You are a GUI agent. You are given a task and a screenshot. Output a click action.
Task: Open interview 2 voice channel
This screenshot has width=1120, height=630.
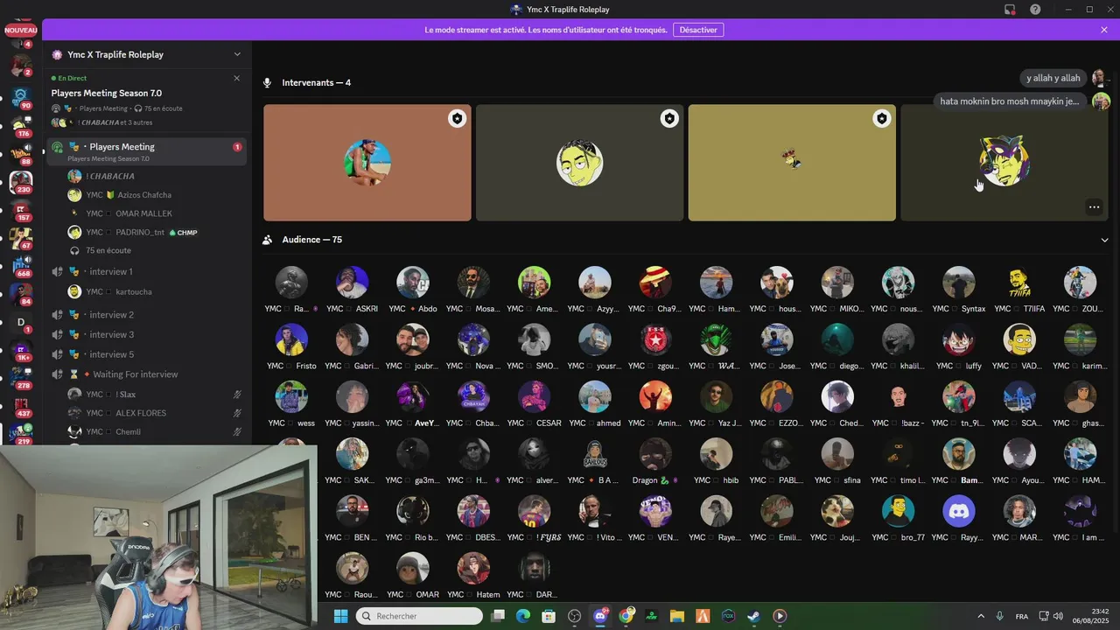(x=147, y=315)
